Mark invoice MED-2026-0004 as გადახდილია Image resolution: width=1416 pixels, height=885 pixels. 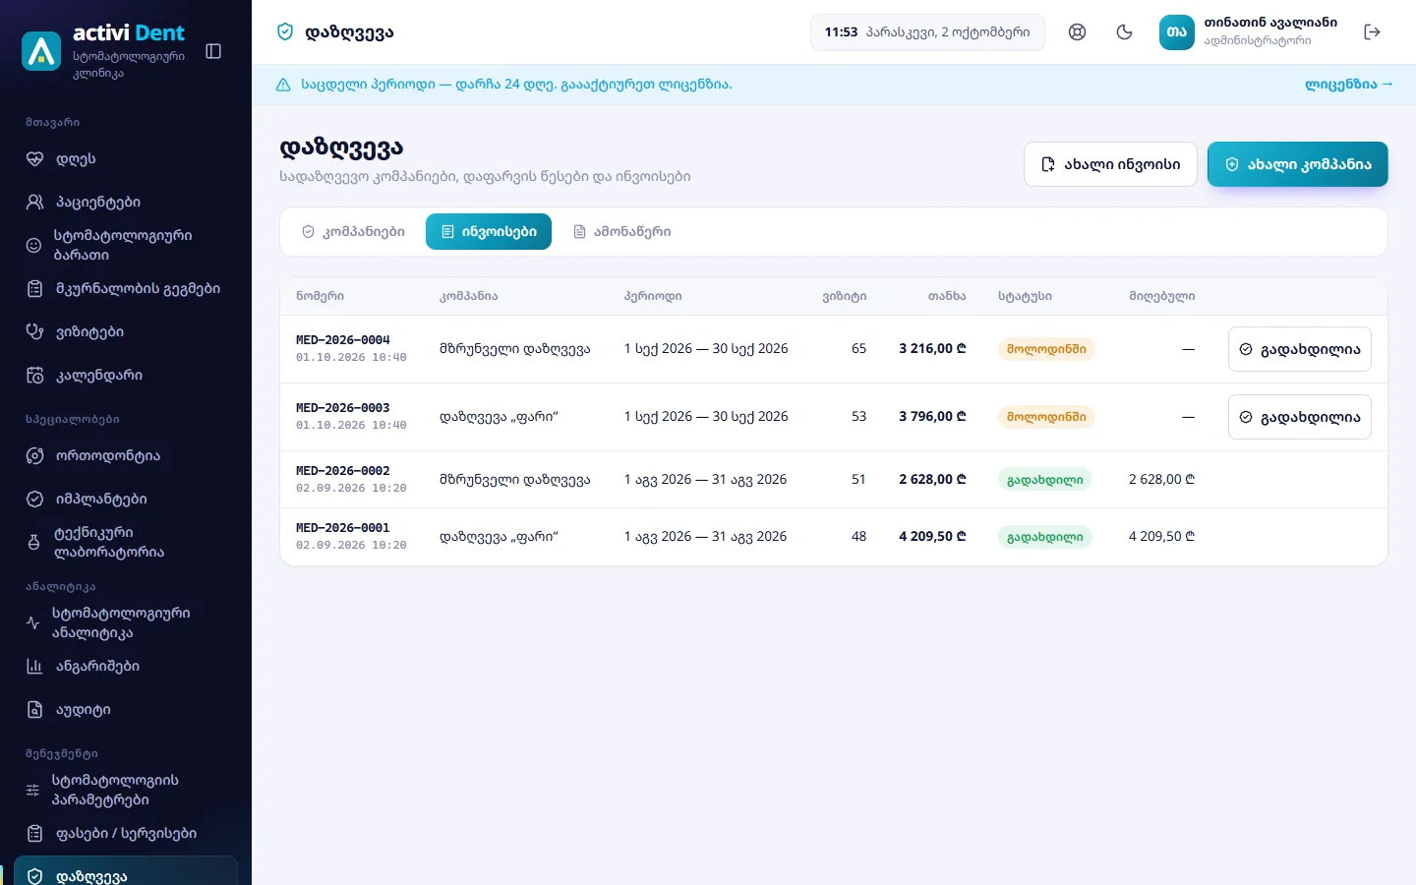(x=1300, y=349)
